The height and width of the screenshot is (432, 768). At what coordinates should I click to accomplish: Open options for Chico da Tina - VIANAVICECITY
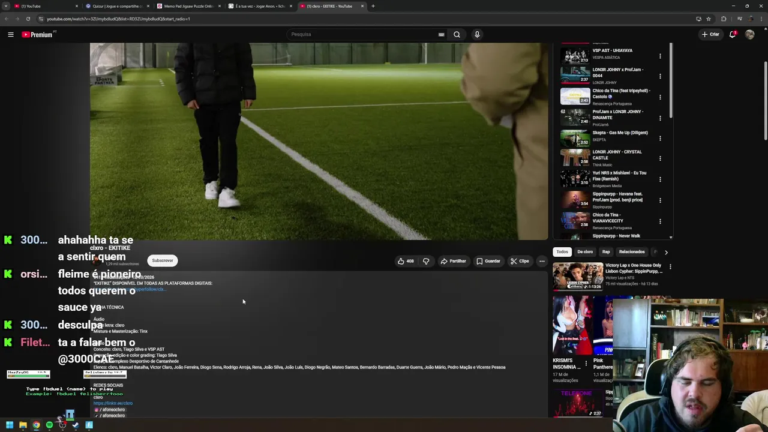(660, 221)
